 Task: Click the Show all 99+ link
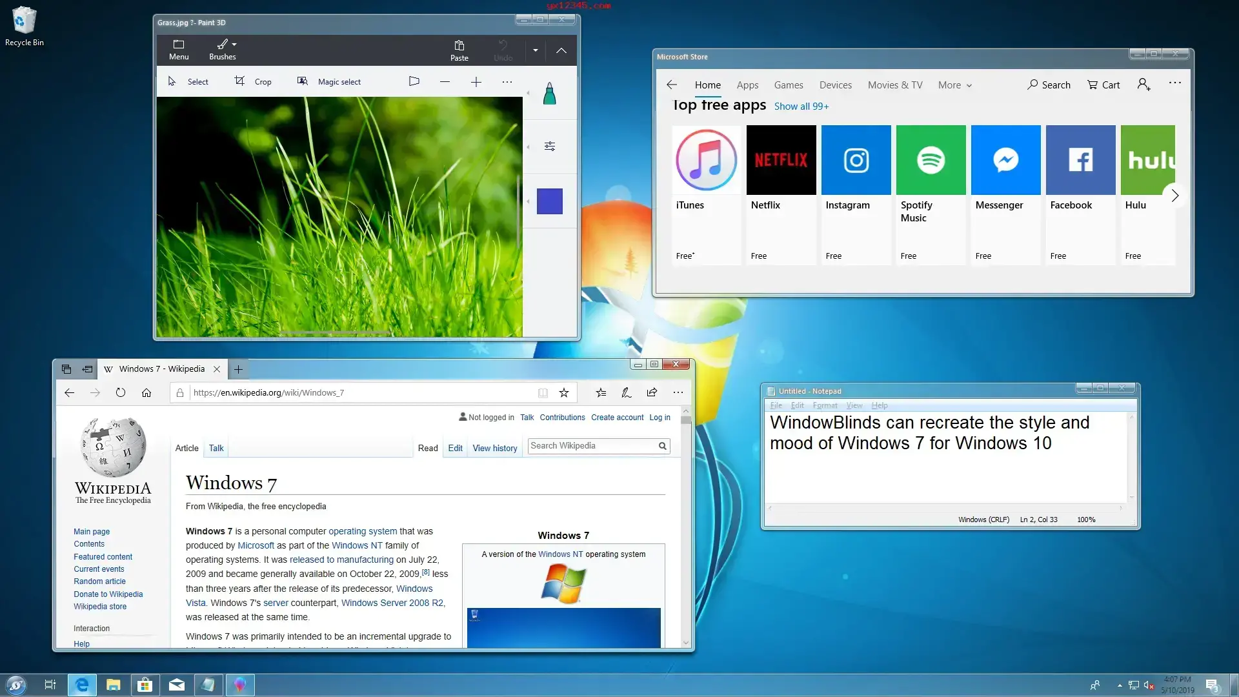tap(801, 106)
